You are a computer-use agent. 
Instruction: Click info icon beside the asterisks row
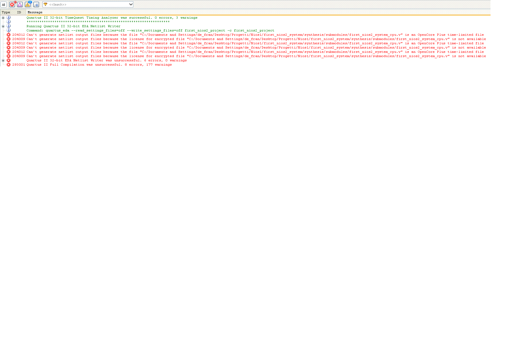coord(9,22)
